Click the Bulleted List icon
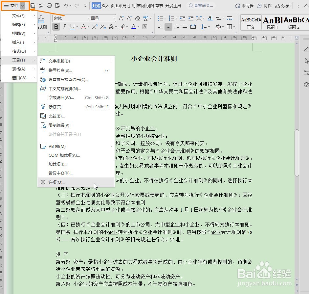This screenshot has width=309, height=294. [160, 18]
